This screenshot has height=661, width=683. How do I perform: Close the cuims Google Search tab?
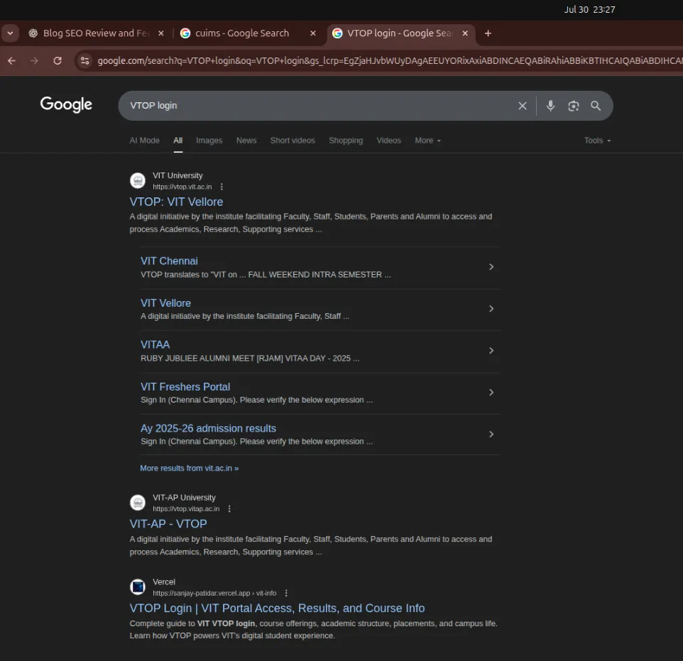[x=313, y=33]
